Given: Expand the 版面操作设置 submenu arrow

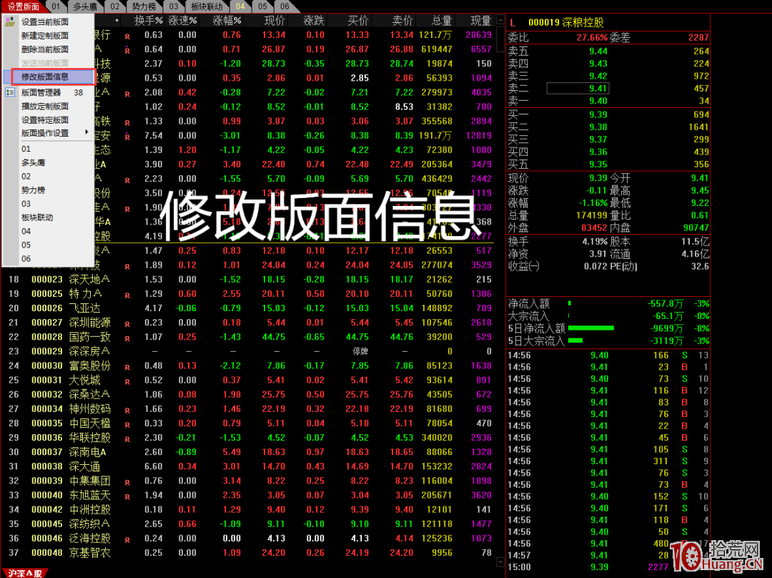Looking at the screenshot, I should 86,132.
